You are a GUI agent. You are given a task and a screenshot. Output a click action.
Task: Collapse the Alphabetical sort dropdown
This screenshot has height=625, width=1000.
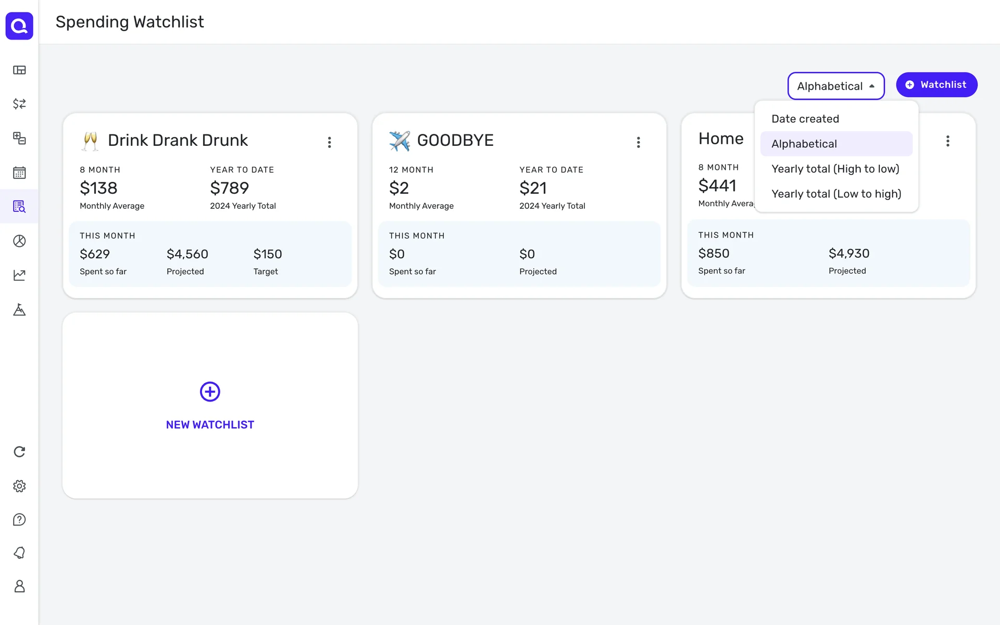(835, 86)
